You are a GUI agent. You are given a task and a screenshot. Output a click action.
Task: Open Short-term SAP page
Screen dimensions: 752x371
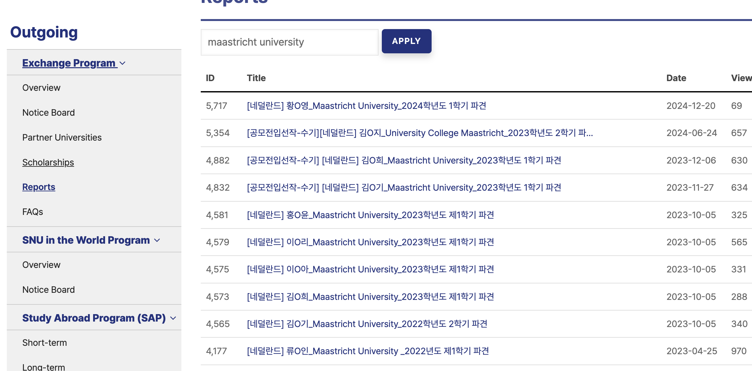click(45, 343)
